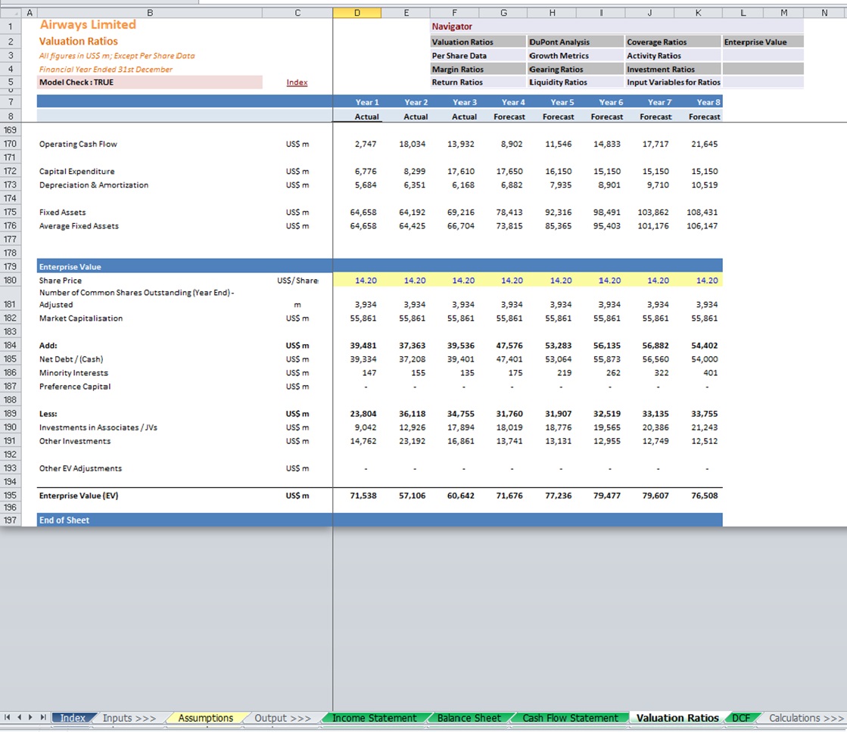Select Year 2 Less total 36,118
The height and width of the screenshot is (733, 847).
click(406, 414)
